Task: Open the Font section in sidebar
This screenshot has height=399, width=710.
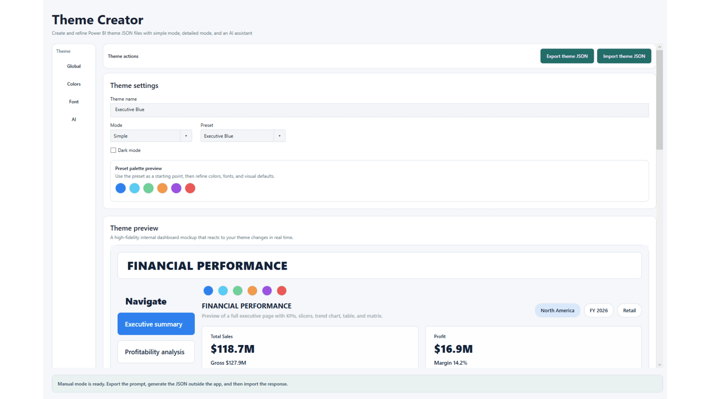Action: pyautogui.click(x=74, y=102)
